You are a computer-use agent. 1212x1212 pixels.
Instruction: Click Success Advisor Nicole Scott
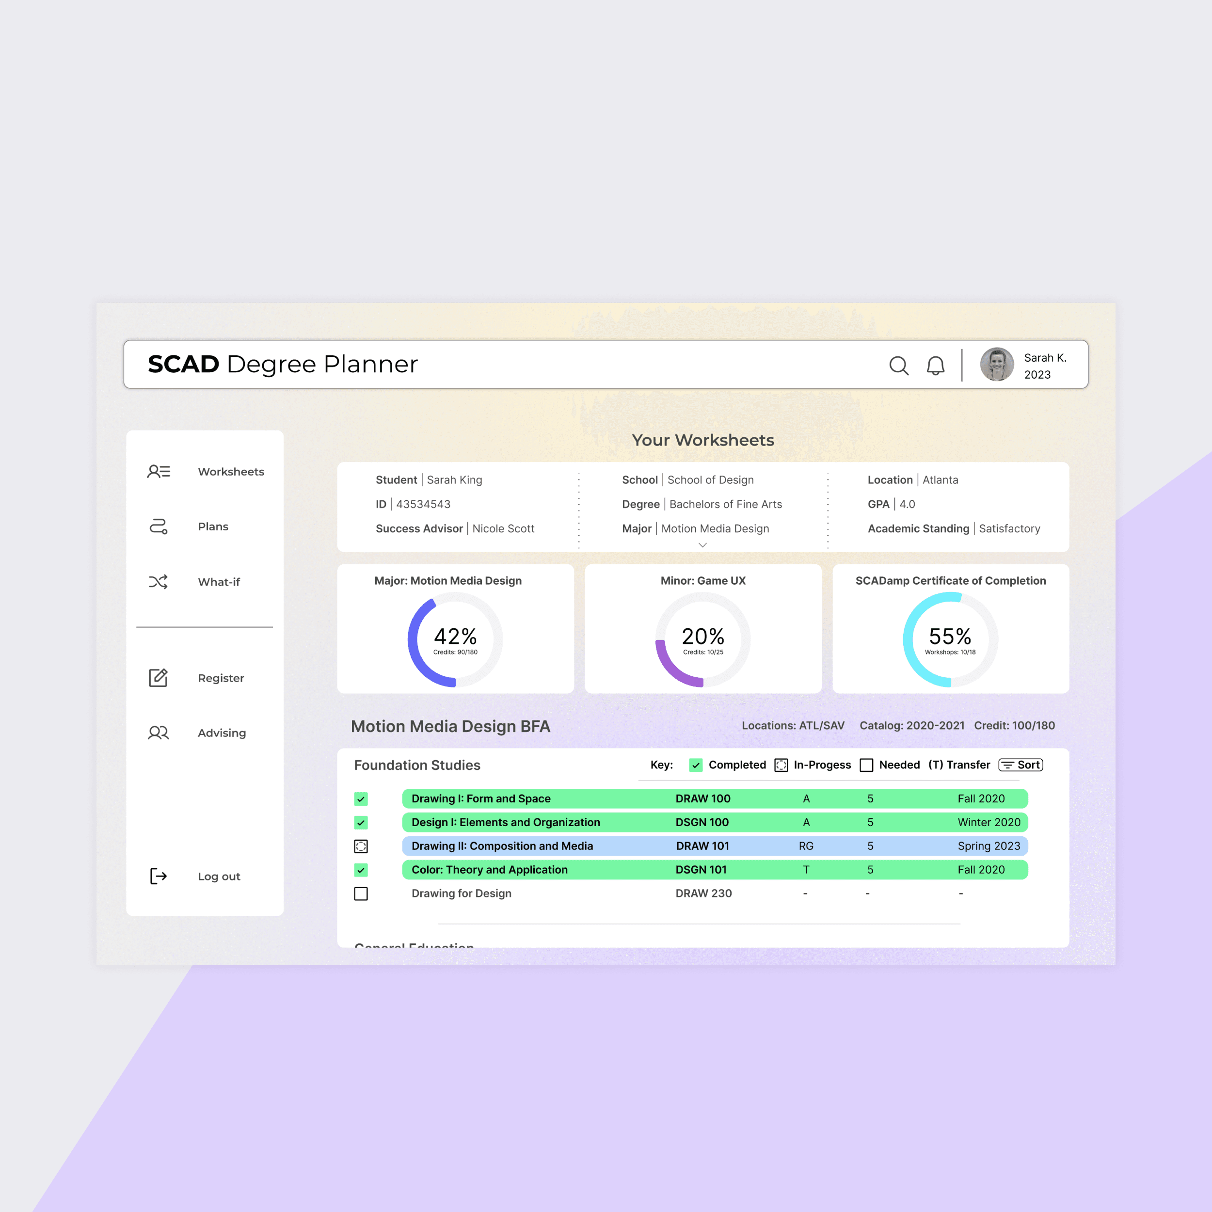point(455,529)
